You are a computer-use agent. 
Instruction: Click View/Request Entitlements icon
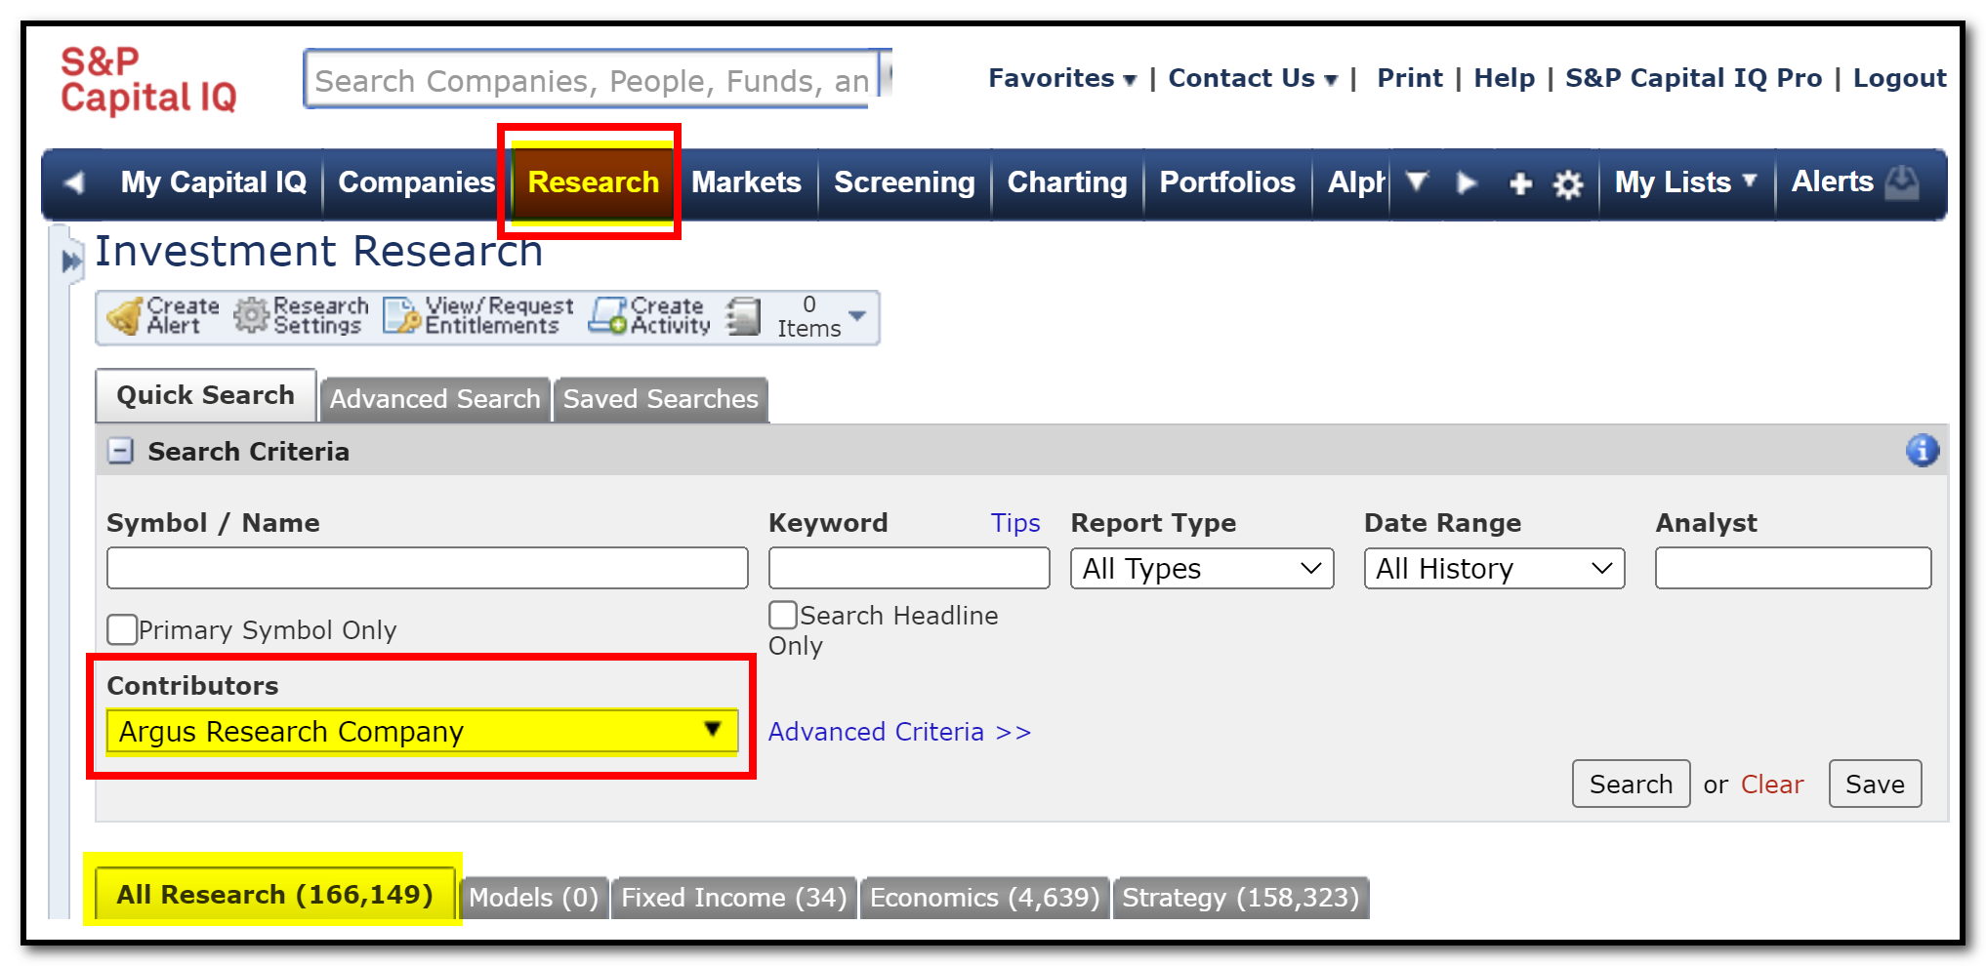tap(401, 315)
